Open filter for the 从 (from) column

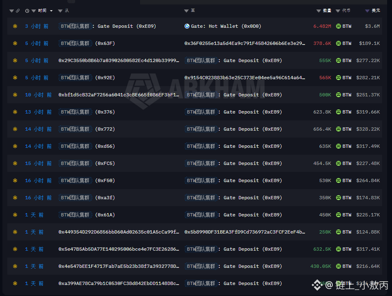(x=60, y=11)
